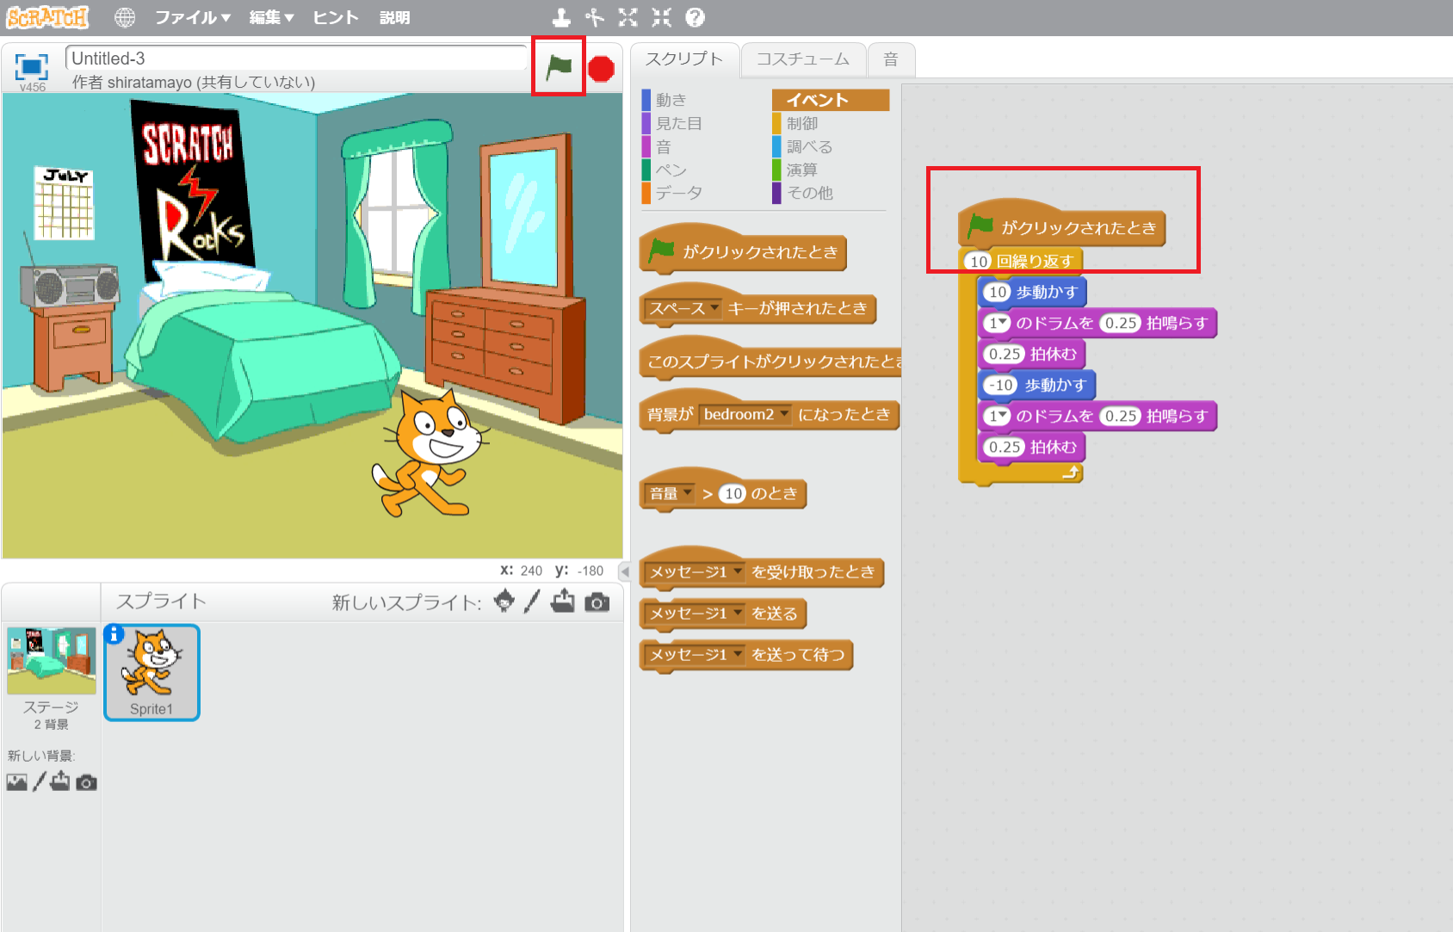The height and width of the screenshot is (932, 1453).
Task: Open Sprite1 info button
Action: click(114, 634)
